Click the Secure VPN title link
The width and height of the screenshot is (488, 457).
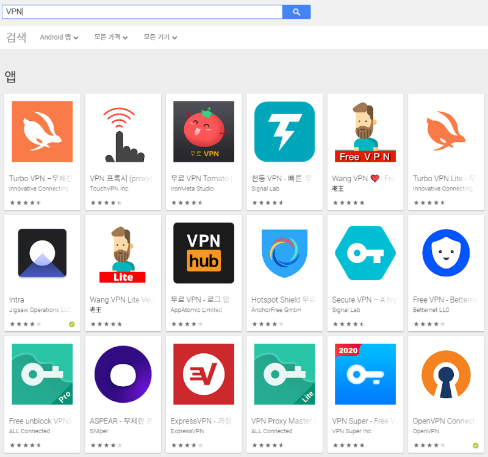[x=364, y=300]
